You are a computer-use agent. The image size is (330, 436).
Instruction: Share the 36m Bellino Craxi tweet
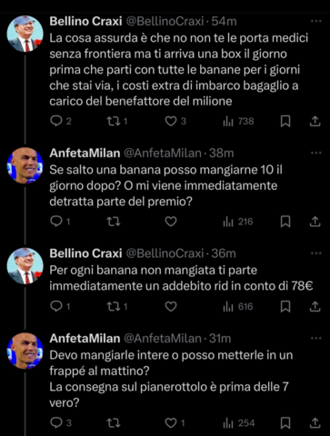(x=315, y=306)
